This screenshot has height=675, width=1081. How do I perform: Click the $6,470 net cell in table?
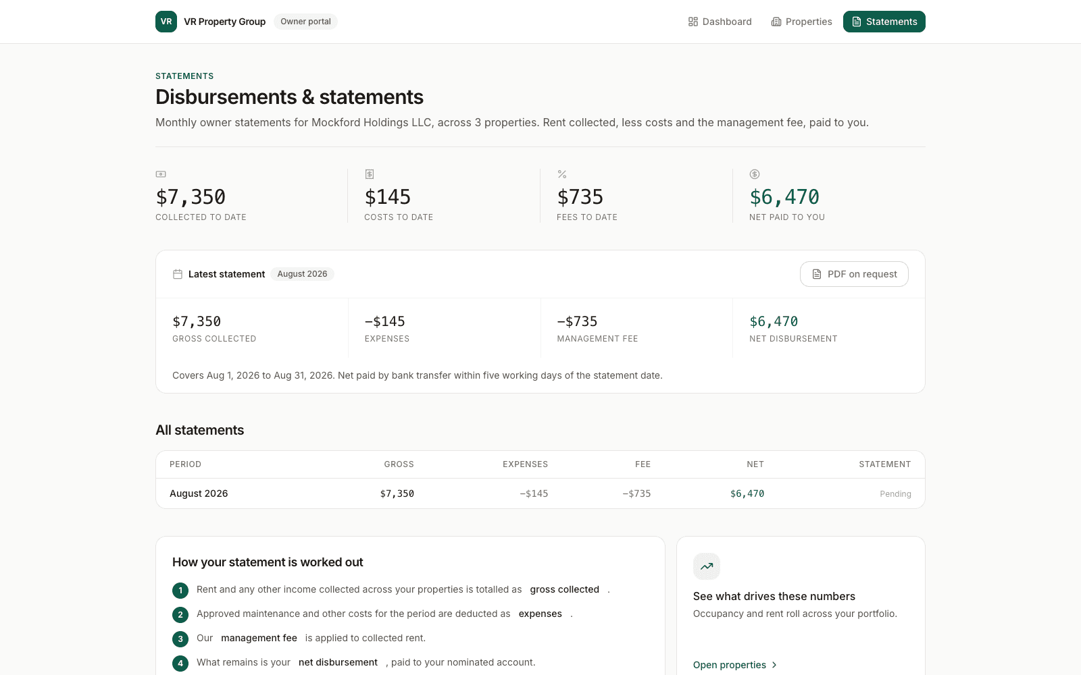[x=747, y=493]
